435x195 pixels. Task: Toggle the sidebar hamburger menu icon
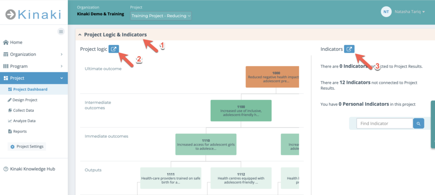point(61,31)
